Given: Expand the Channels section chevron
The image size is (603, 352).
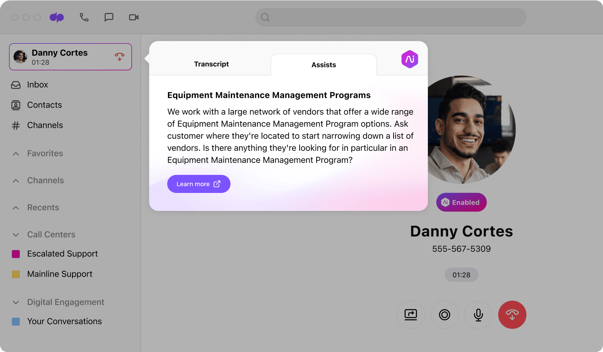Looking at the screenshot, I should pyautogui.click(x=16, y=181).
